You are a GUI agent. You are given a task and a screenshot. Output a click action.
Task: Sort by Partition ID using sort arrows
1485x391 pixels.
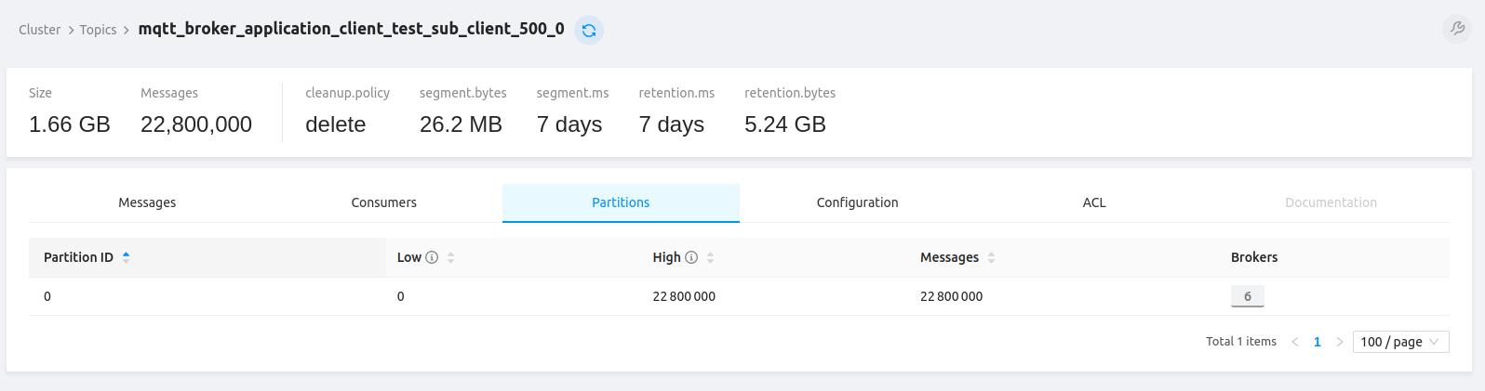[x=126, y=257]
